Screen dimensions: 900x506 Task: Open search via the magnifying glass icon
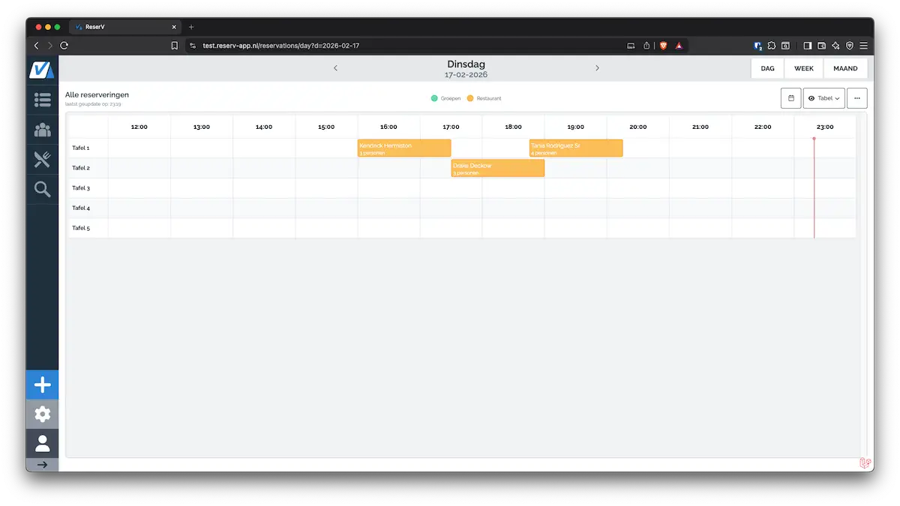[x=43, y=189]
